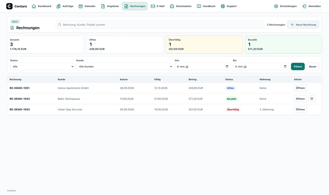Click the plus icon on Neue Rechnung
Image resolution: width=329 pixels, height=195 pixels.
pos(292,25)
